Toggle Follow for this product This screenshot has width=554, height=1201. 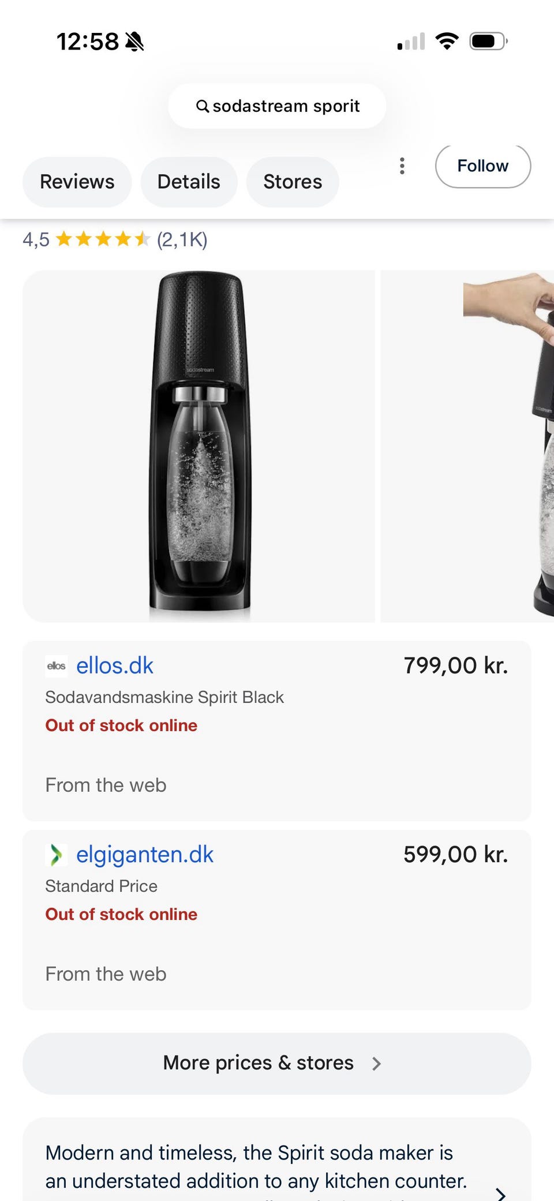pyautogui.click(x=482, y=166)
